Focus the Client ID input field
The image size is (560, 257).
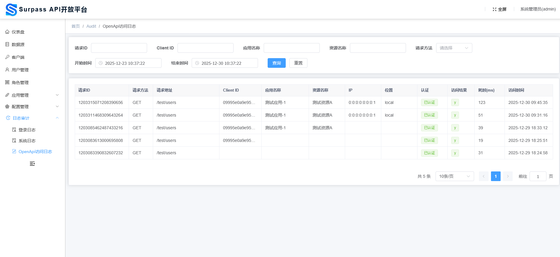[x=206, y=48]
